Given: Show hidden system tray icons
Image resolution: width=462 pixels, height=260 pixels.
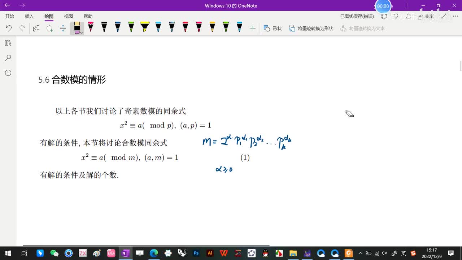Looking at the screenshot, I should point(360,253).
